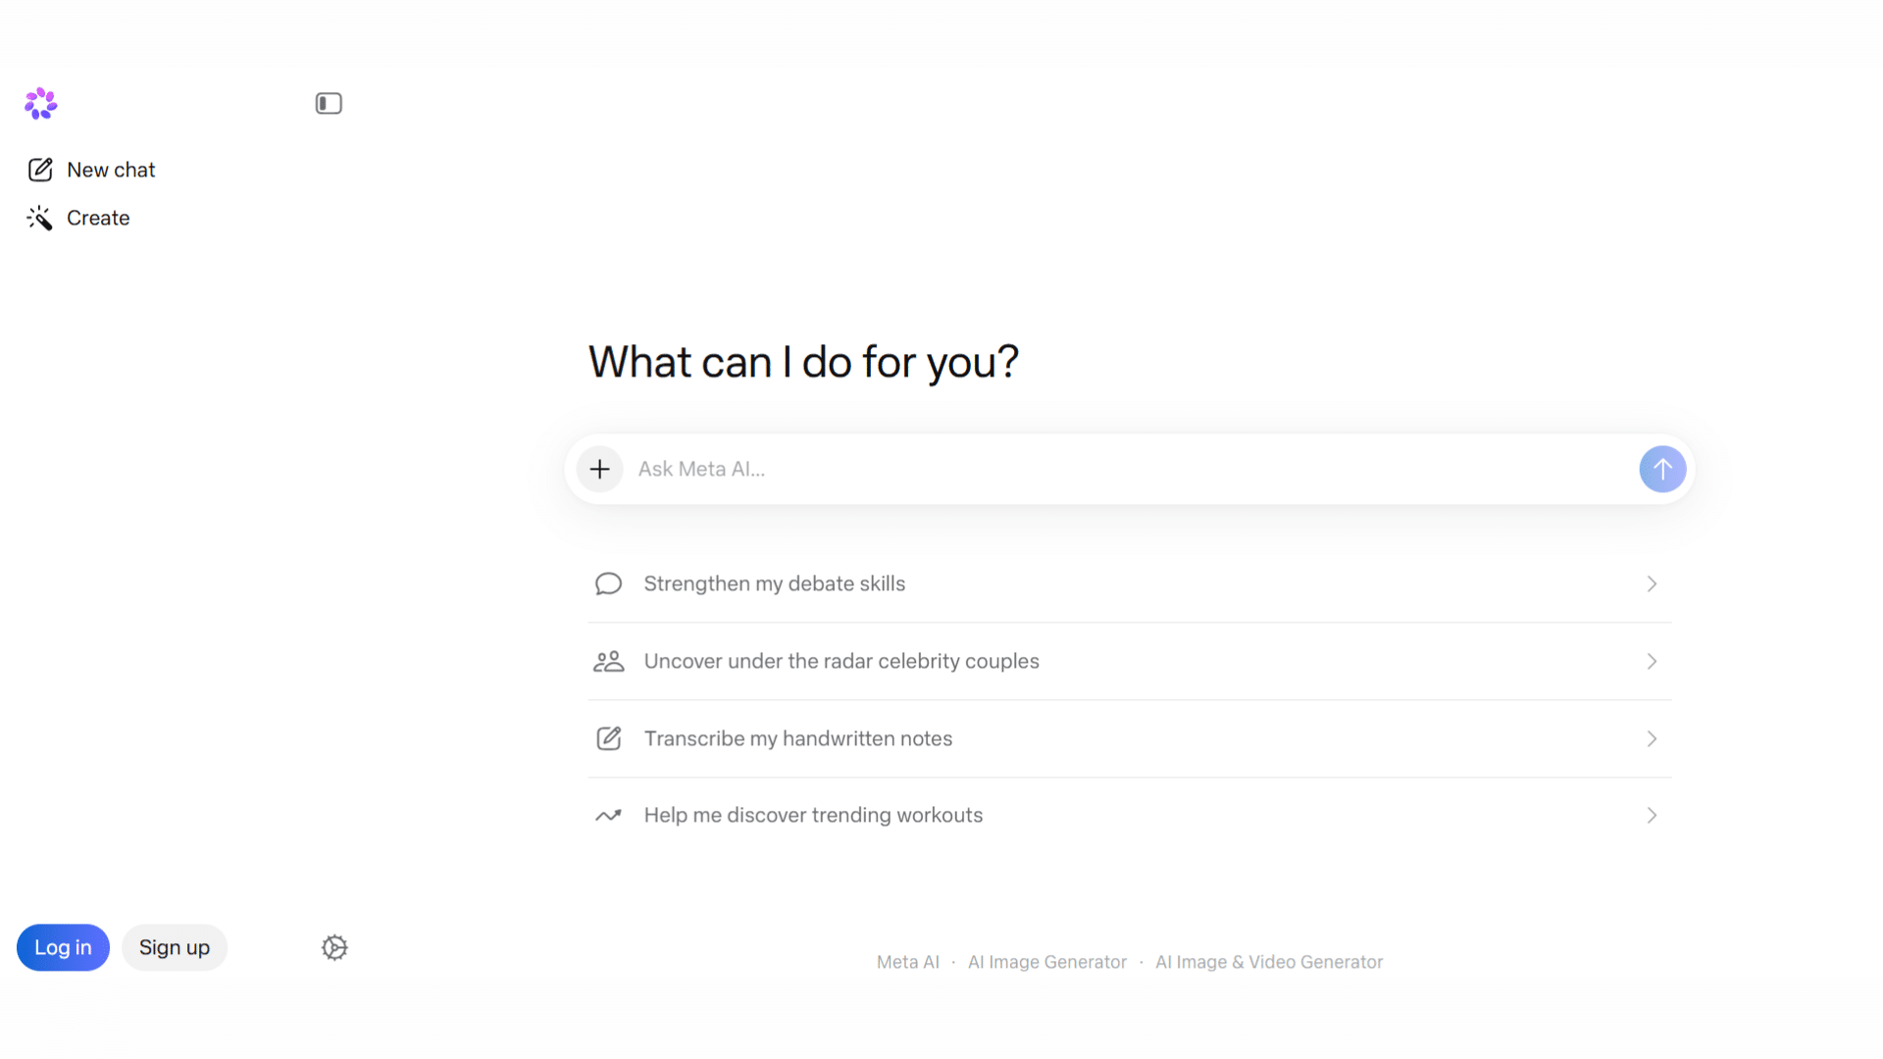Click the trending arrow icon beside workouts

tap(608, 815)
